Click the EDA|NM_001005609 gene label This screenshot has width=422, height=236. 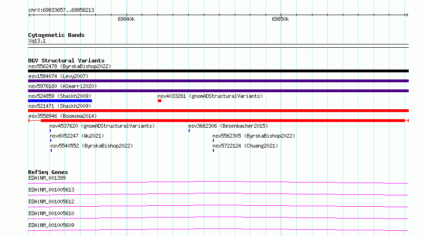point(51,225)
